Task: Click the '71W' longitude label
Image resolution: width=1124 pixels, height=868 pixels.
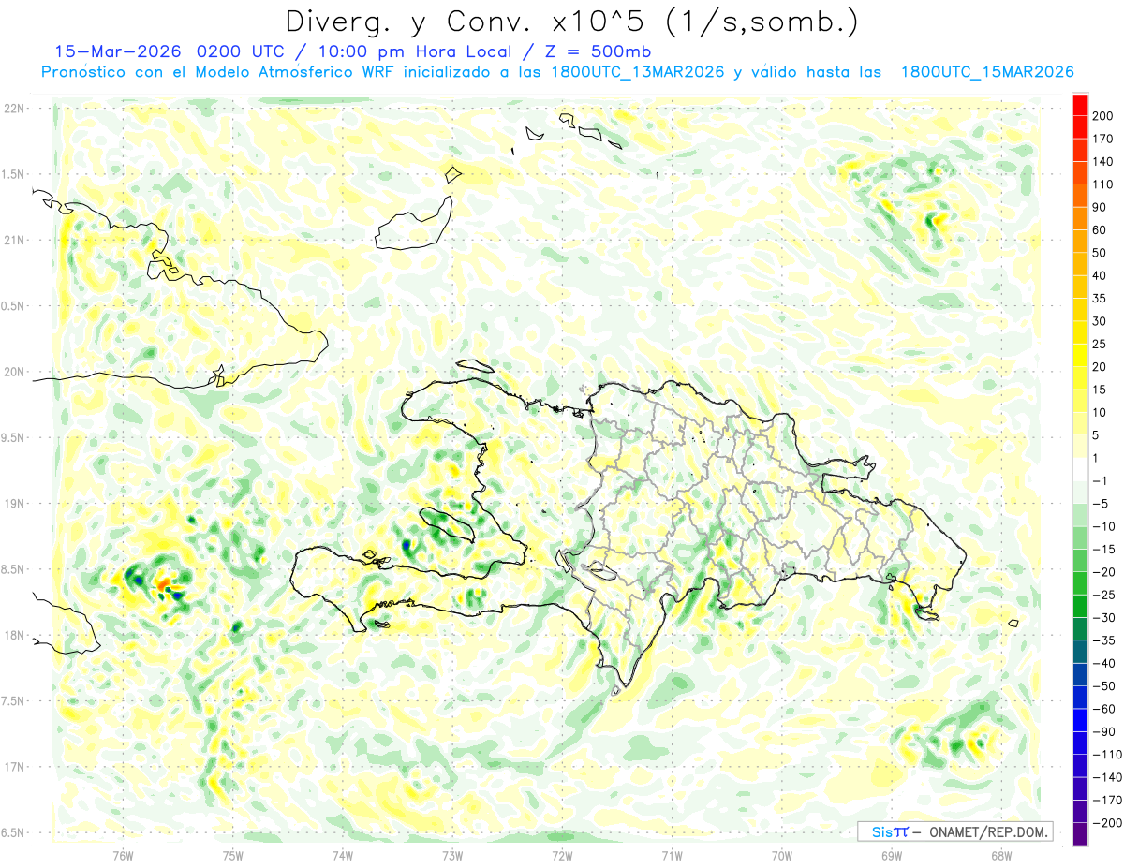Action: (x=672, y=855)
